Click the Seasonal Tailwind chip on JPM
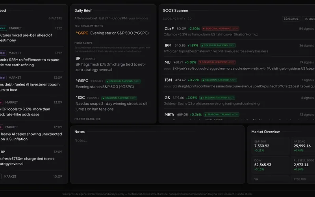 coord(218,45)
